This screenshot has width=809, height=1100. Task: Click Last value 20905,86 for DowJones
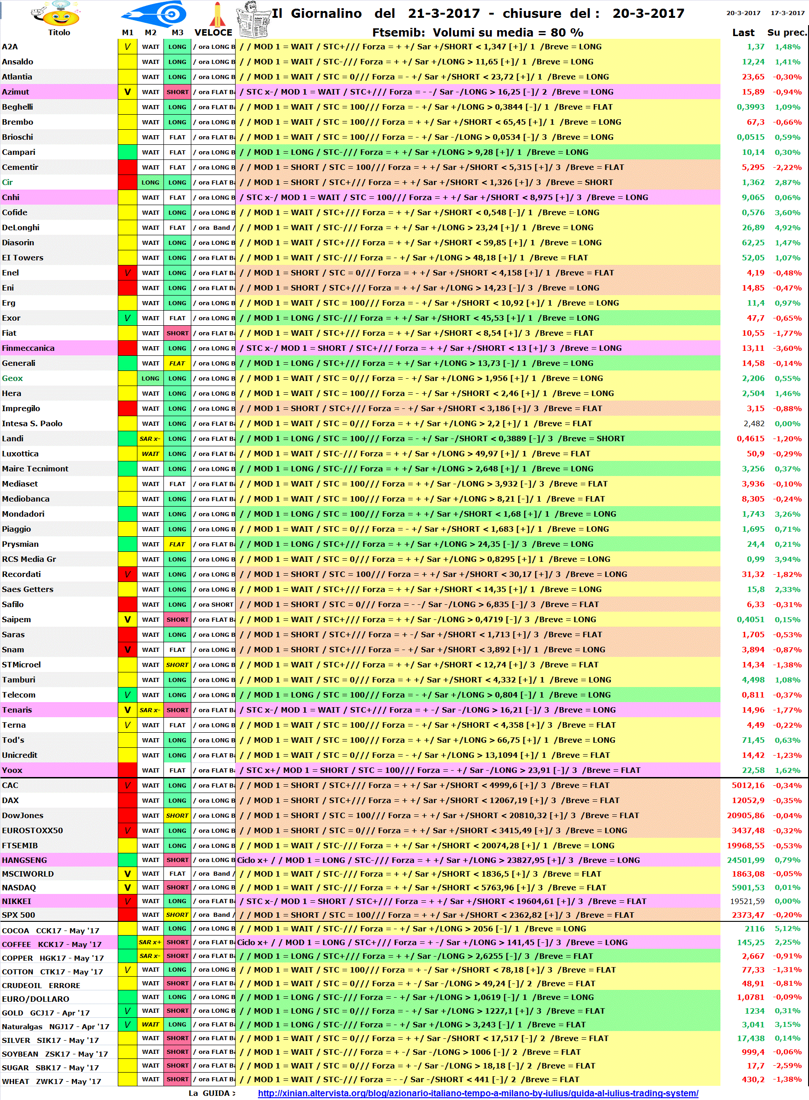[746, 815]
